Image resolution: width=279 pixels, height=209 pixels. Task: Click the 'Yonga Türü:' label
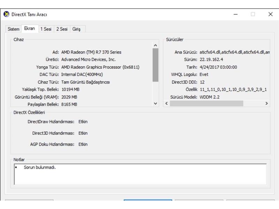47,67
